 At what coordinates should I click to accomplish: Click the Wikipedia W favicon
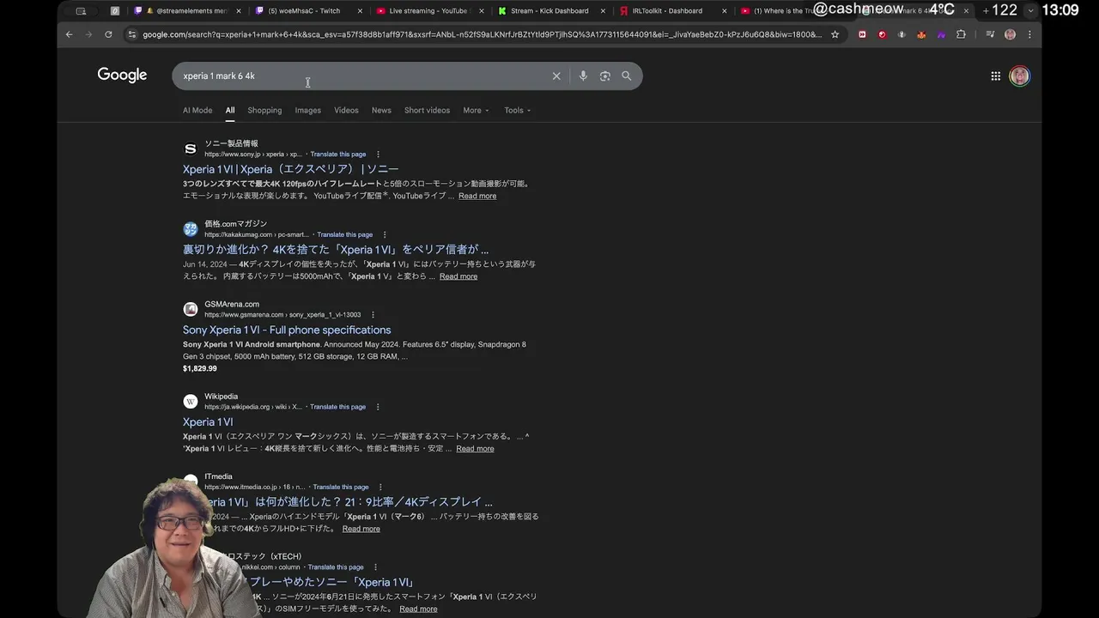click(191, 401)
